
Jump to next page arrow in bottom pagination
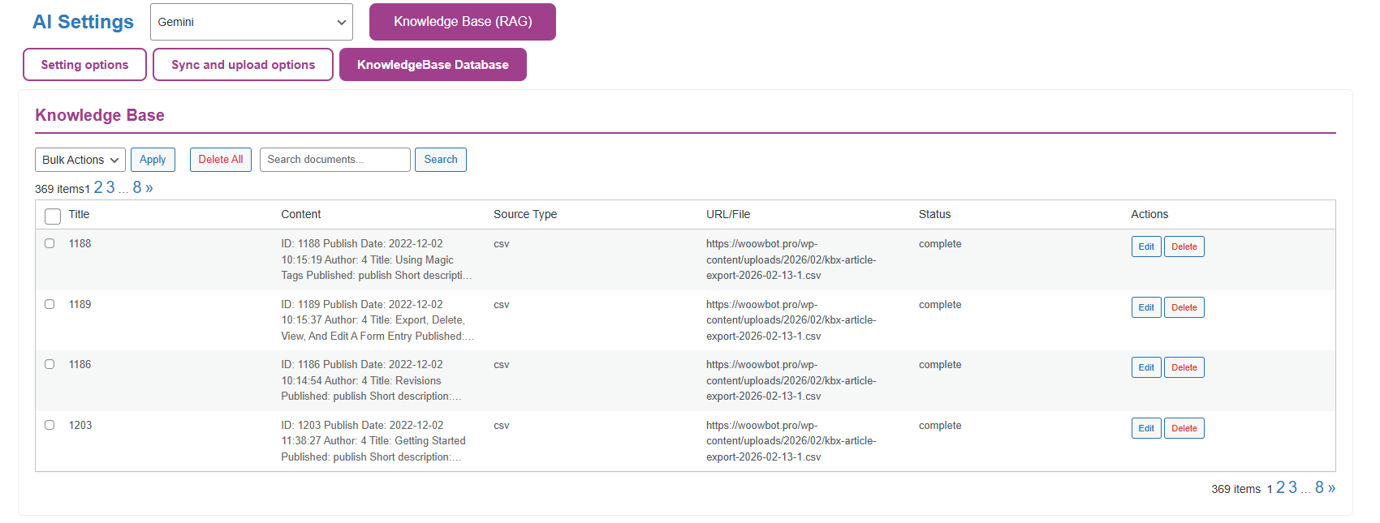(1331, 487)
